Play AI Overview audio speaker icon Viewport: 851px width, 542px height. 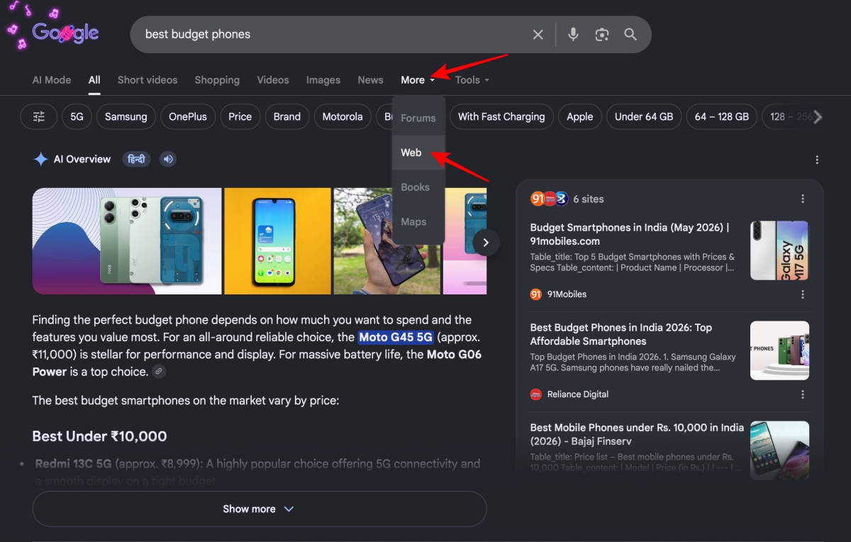(168, 159)
